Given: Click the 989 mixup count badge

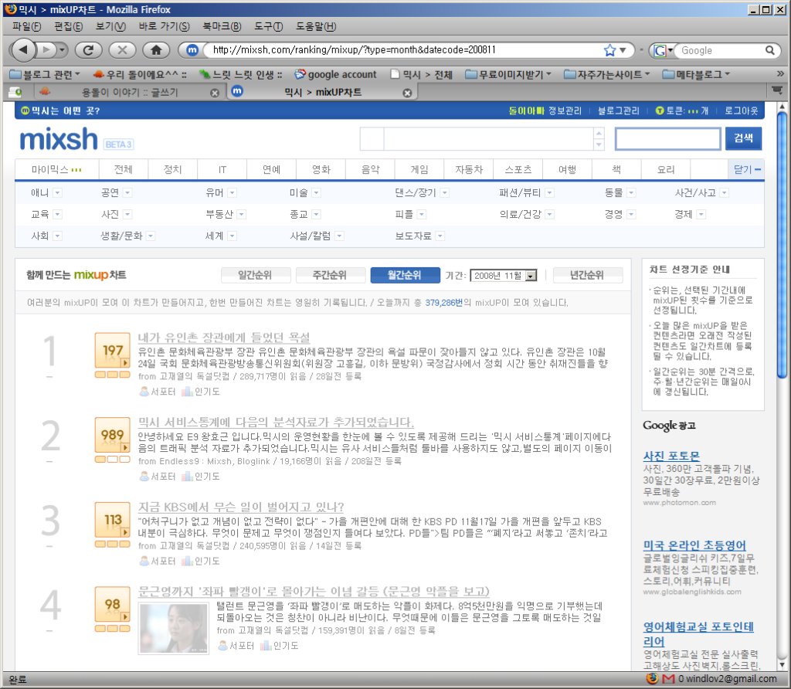Looking at the screenshot, I should click(x=113, y=436).
